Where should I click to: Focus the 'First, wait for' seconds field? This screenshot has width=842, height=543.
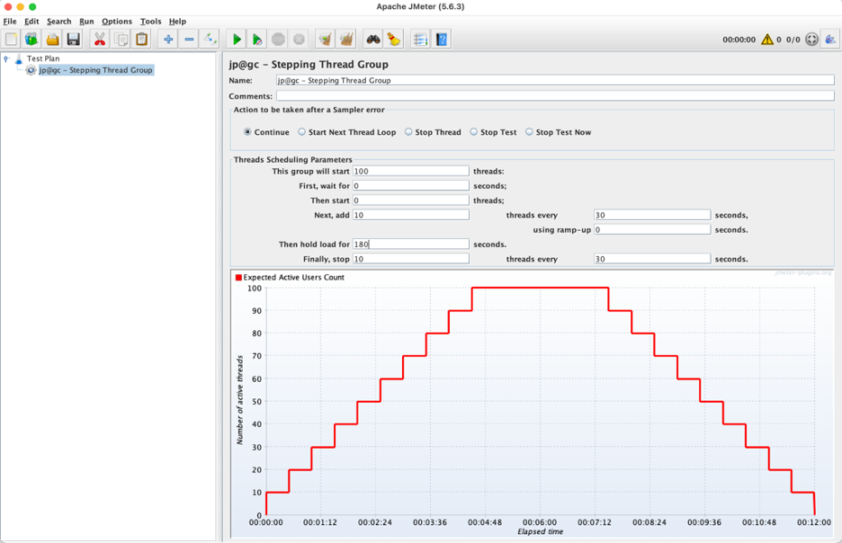(411, 186)
